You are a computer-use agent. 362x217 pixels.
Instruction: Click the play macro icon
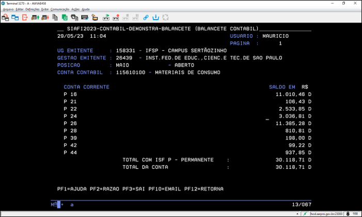point(106,18)
